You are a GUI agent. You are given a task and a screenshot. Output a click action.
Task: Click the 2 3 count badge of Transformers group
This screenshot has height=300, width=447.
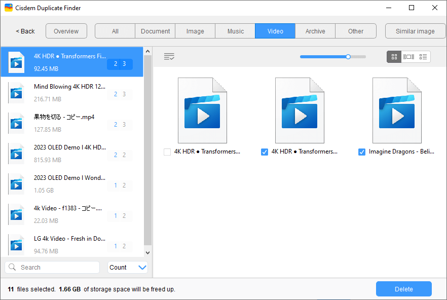coord(120,64)
